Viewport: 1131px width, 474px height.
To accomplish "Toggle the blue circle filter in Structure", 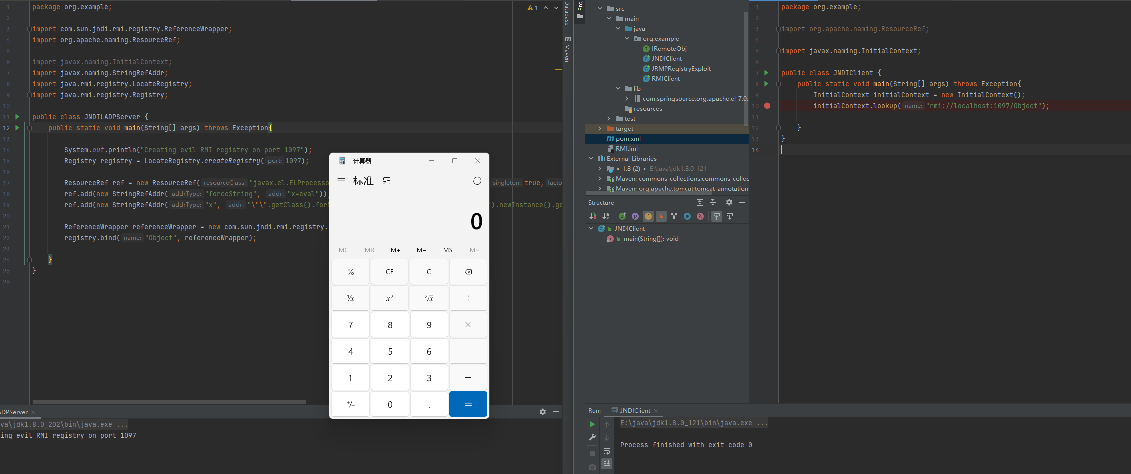I will (x=687, y=216).
